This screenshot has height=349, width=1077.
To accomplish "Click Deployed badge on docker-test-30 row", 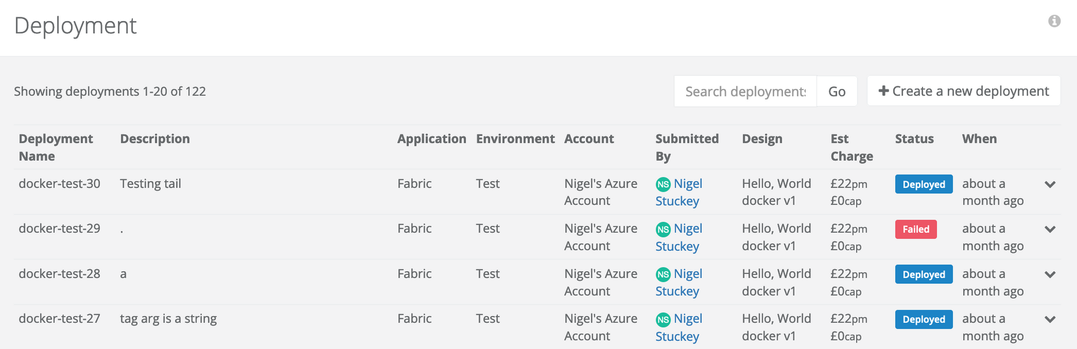I will pos(924,184).
